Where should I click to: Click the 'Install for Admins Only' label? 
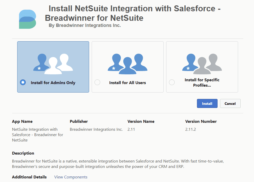pyautogui.click(x=53, y=83)
